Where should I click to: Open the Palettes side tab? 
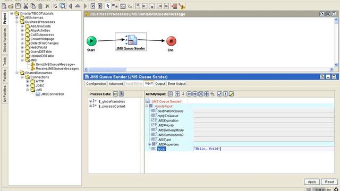(x=5, y=75)
